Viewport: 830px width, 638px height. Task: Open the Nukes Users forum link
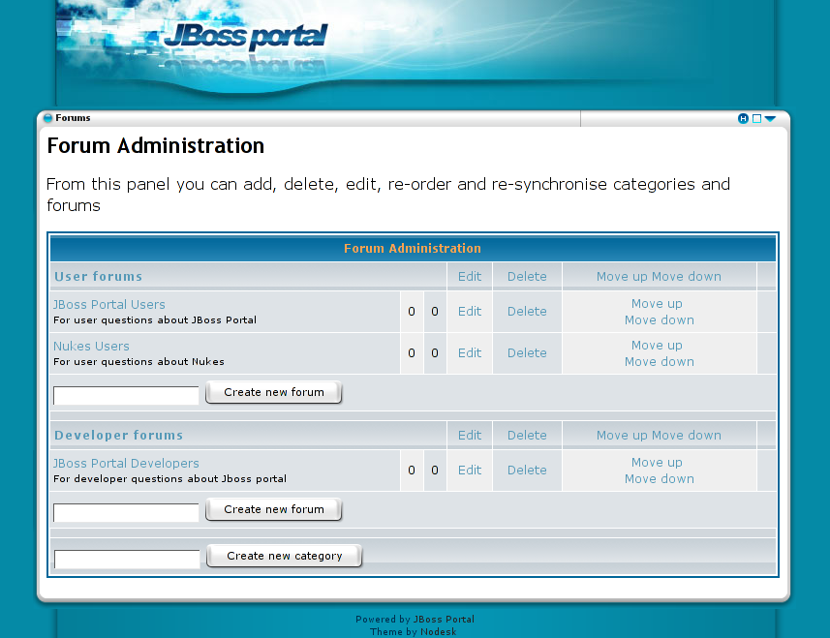(x=91, y=346)
